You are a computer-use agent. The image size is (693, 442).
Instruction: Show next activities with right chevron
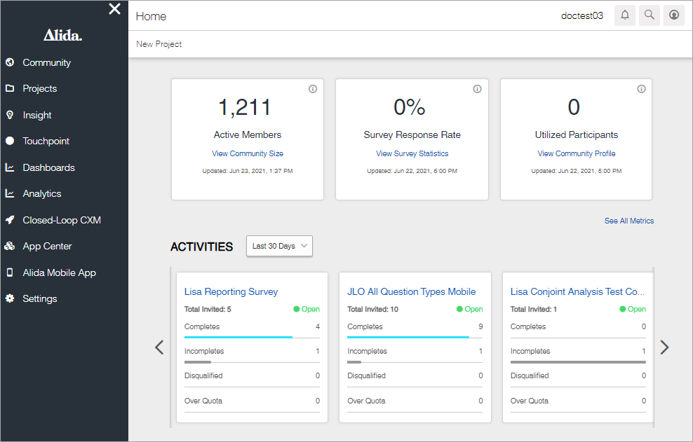664,347
